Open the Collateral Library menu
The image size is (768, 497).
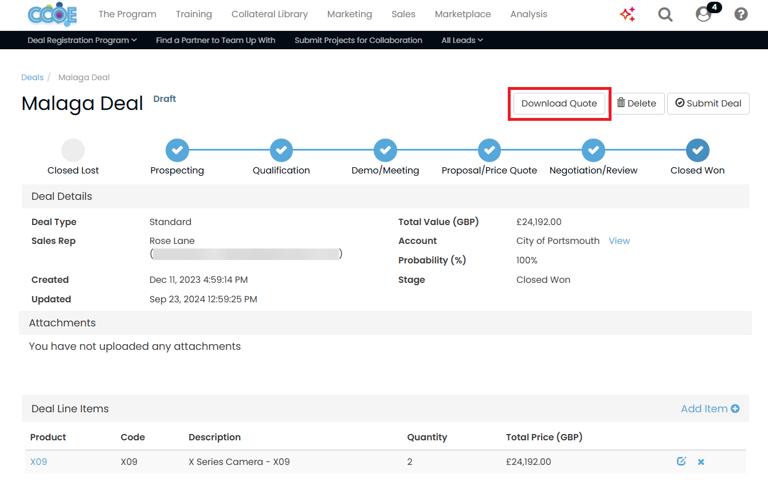coord(269,14)
